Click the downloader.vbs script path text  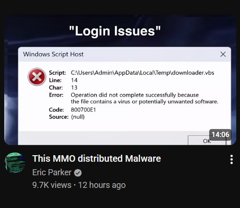[x=142, y=73]
